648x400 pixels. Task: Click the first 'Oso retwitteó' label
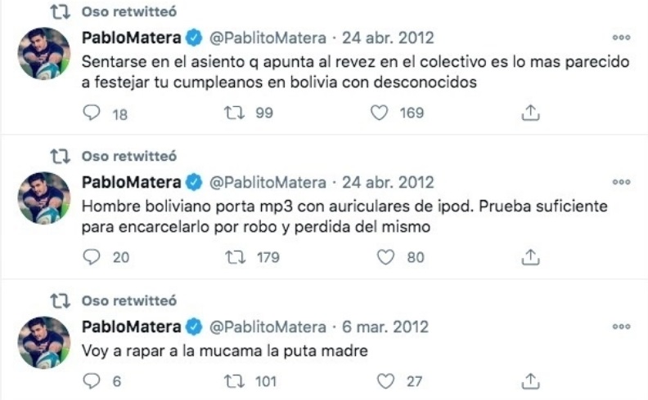coord(128,11)
